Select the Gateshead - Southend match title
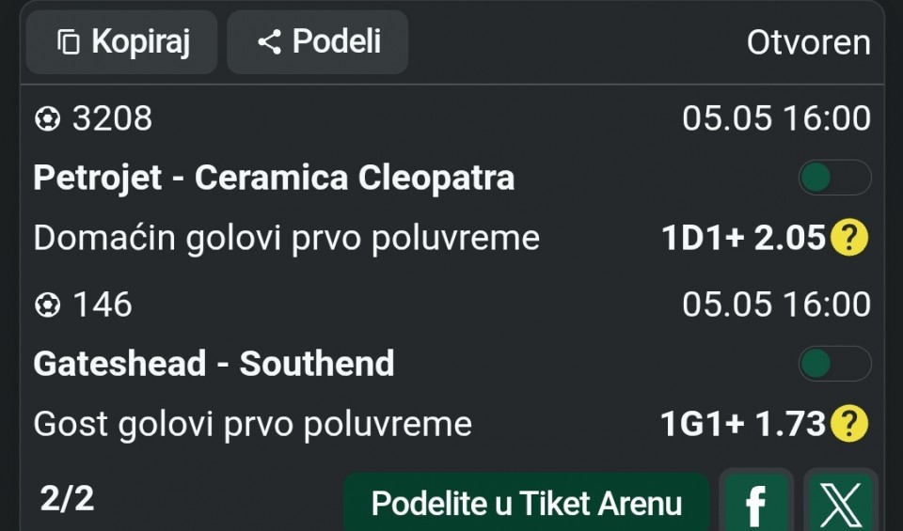The image size is (903, 531). click(x=214, y=364)
